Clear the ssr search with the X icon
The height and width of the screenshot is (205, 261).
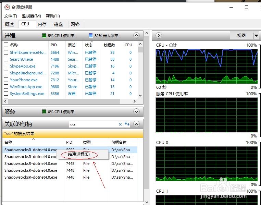tap(120, 124)
